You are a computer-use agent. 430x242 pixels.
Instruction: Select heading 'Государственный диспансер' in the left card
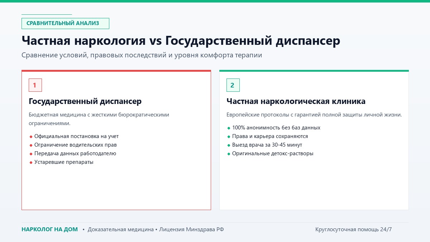click(x=85, y=101)
